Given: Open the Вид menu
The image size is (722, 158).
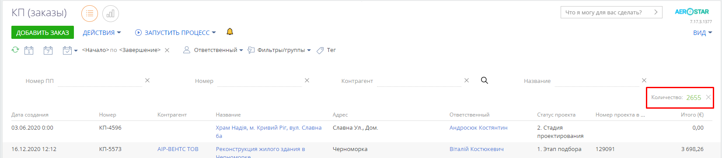Looking at the screenshot, I should tap(703, 33).
